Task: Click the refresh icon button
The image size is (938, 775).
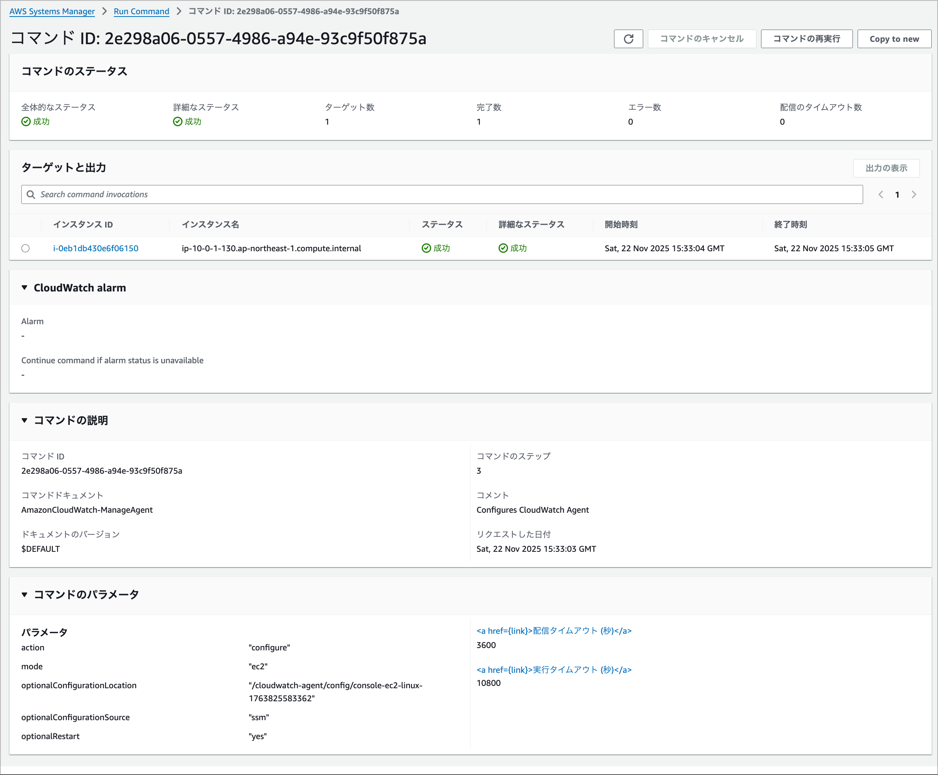Action: coord(628,39)
